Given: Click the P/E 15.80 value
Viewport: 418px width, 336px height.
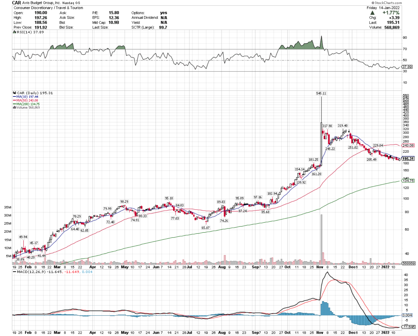Looking at the screenshot, I should pyautogui.click(x=114, y=13).
